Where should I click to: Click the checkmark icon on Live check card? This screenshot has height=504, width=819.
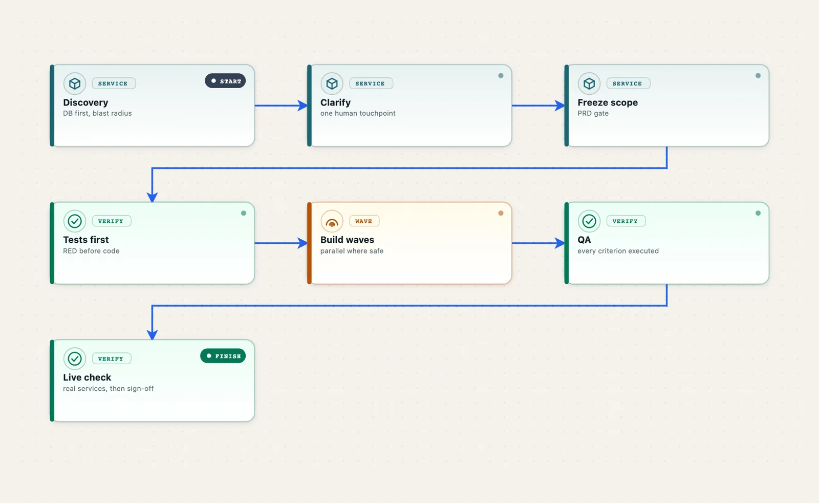click(75, 359)
